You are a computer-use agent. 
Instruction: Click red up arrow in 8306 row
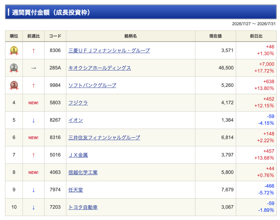pyautogui.click(x=33, y=51)
